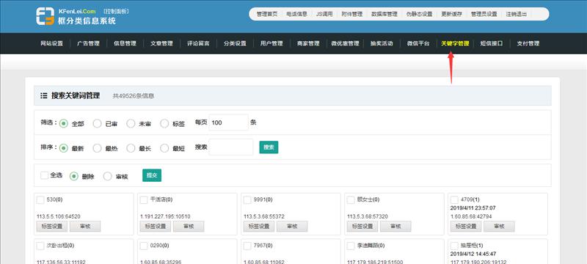The height and width of the screenshot is (264, 587).
Task: Open the 微优惠管理 menu
Action: tap(345, 43)
